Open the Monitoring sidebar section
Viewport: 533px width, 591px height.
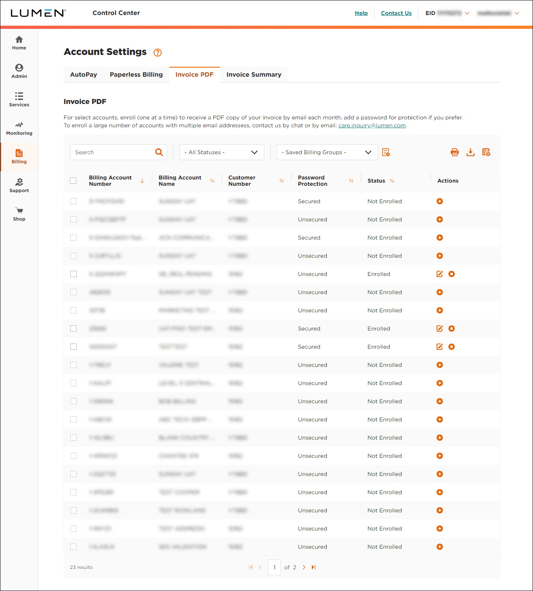click(19, 128)
